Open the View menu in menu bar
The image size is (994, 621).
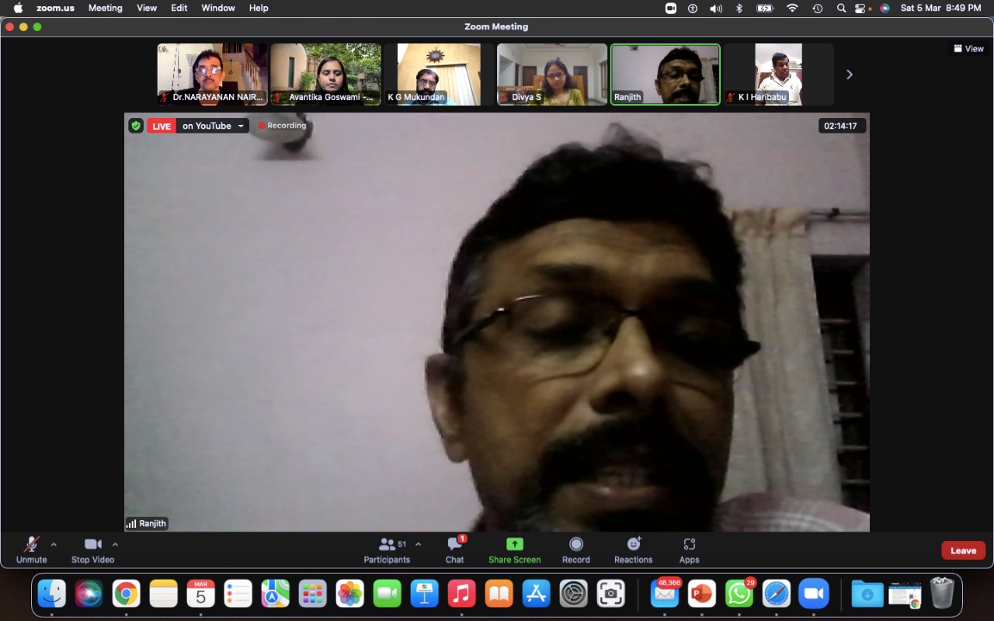click(147, 8)
